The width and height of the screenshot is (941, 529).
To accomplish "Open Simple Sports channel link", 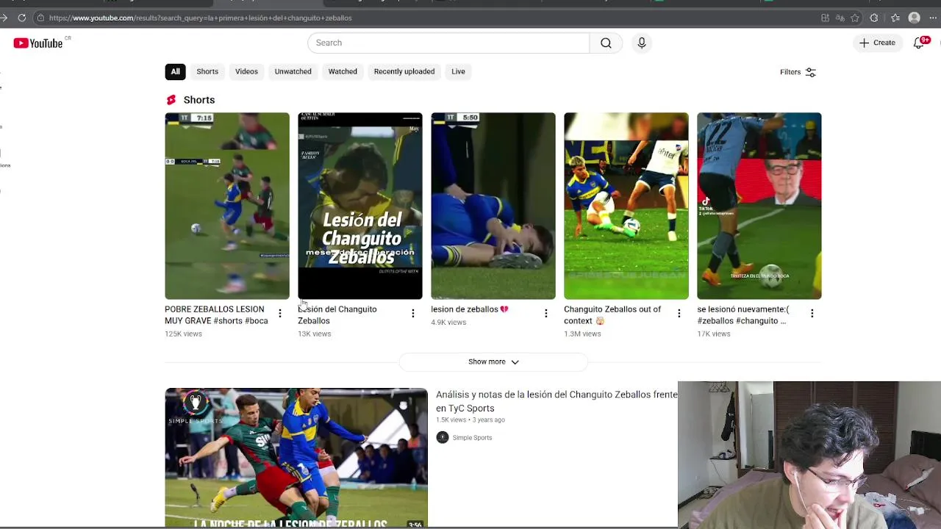I will 472,438.
